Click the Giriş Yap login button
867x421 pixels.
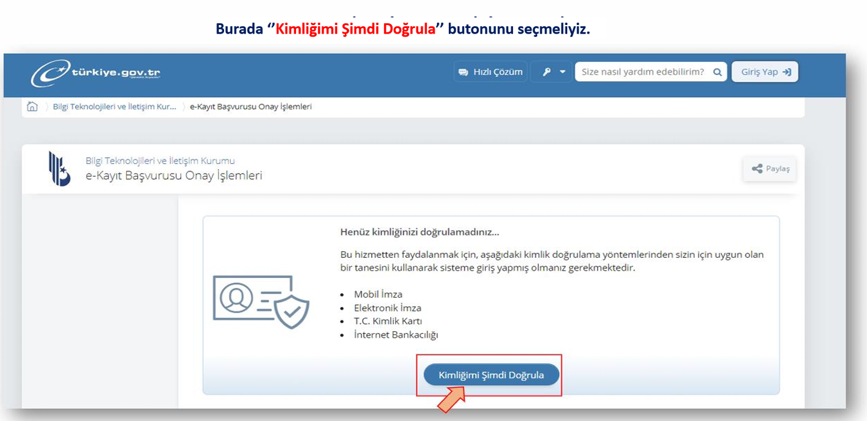click(764, 72)
